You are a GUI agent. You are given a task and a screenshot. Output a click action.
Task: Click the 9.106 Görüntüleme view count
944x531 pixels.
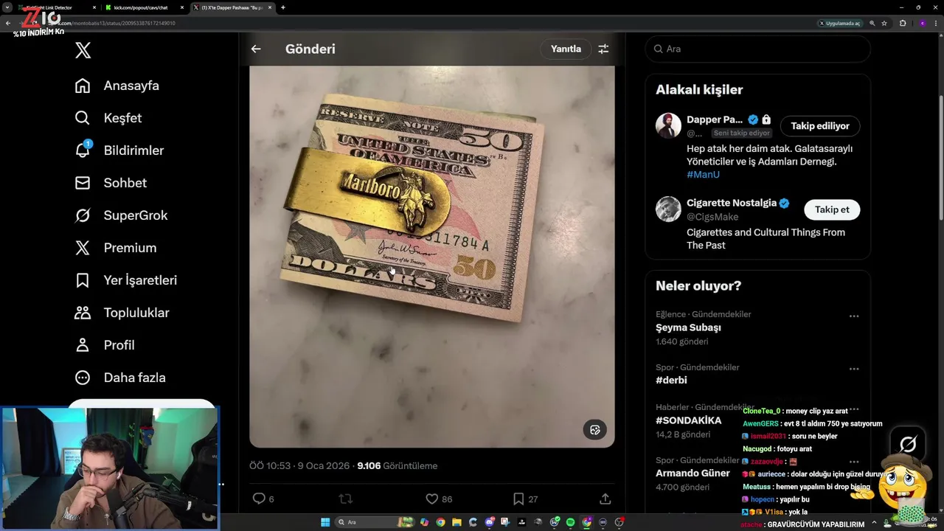(x=398, y=466)
